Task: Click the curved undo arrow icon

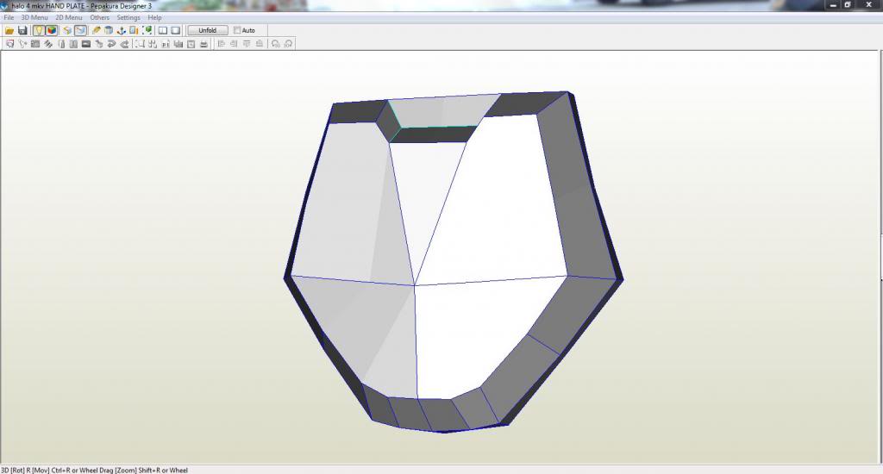Action: [111, 44]
